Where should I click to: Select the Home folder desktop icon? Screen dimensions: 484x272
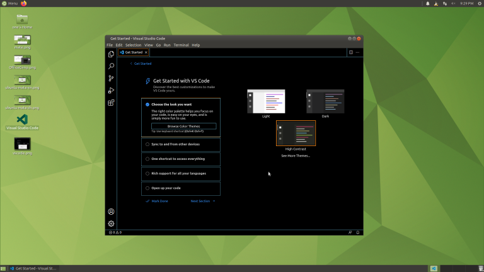pyautogui.click(x=22, y=21)
